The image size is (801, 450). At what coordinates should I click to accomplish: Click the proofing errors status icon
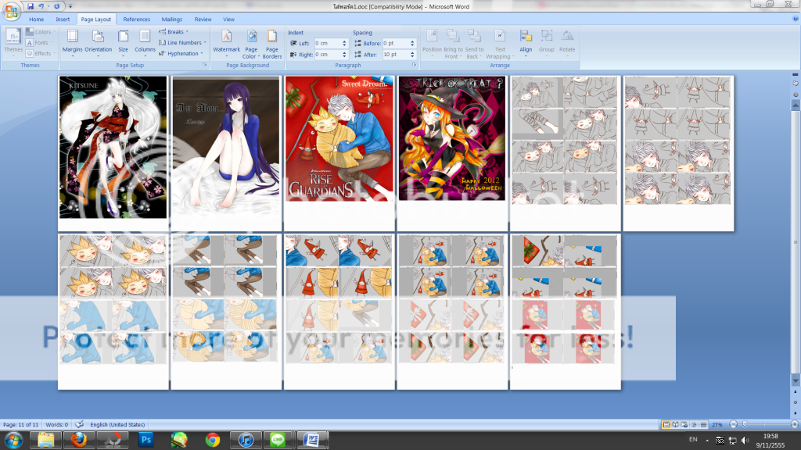pyautogui.click(x=79, y=424)
